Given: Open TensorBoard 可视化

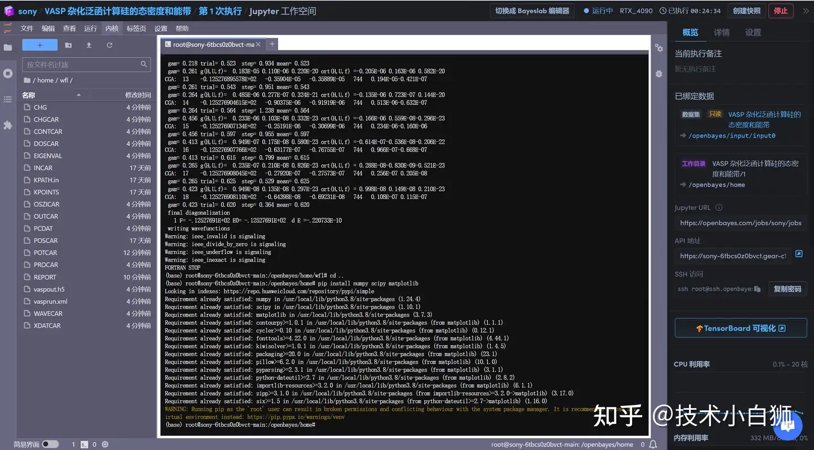Looking at the screenshot, I should pyautogui.click(x=741, y=328).
